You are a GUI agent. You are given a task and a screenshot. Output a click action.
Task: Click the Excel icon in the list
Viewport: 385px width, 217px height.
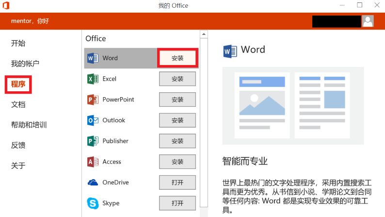(x=93, y=79)
